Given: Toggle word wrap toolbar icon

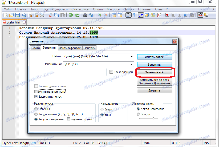Looking at the screenshot, I should point(128,15).
